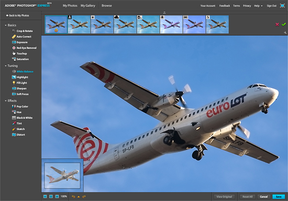
Task: Click the redo arrow in bottom toolbar
Action: 84,197
